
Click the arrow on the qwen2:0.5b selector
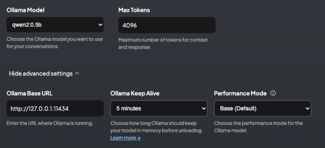click(x=100, y=25)
